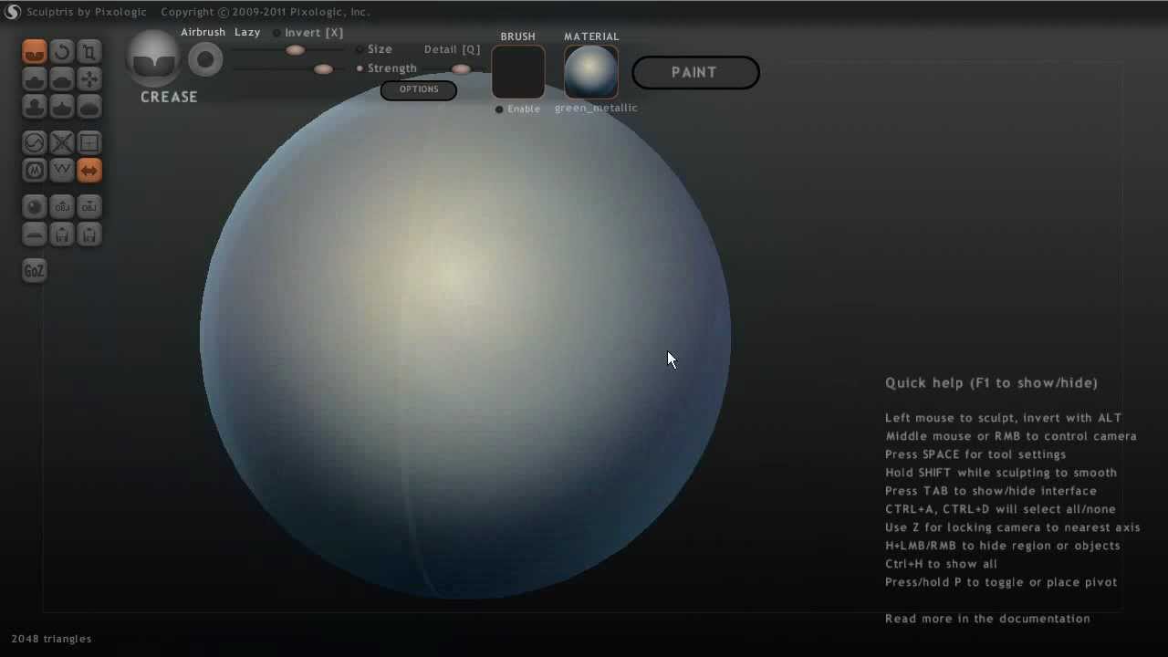Enable the Lazy brush option
Screen dimensions: 1168x657
247,32
